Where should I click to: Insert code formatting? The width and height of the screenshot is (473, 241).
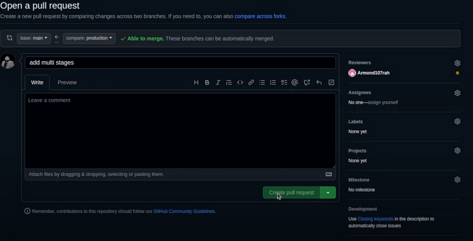(x=240, y=82)
